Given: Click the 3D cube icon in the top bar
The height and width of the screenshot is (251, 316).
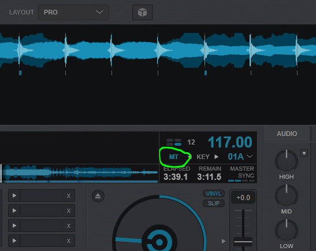Looking at the screenshot, I should [142, 13].
